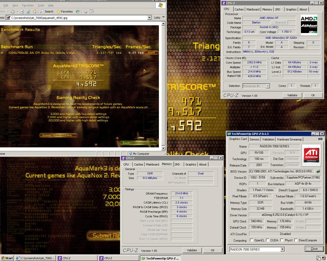Click the IE vertical scrollbar up arrow
327x261 pixels.
(163, 23)
